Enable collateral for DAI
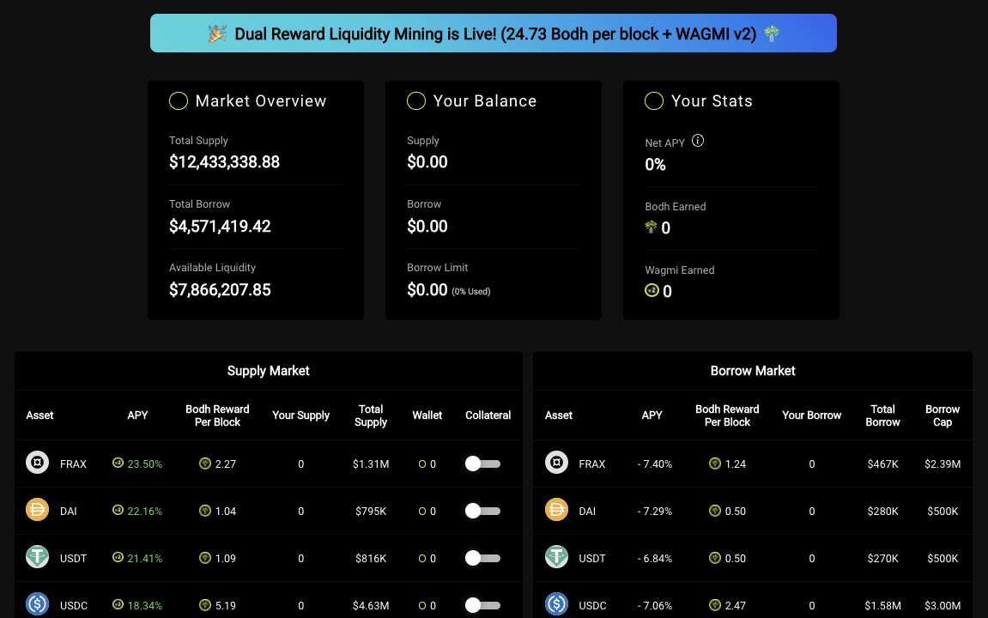This screenshot has width=988, height=618. [x=482, y=511]
